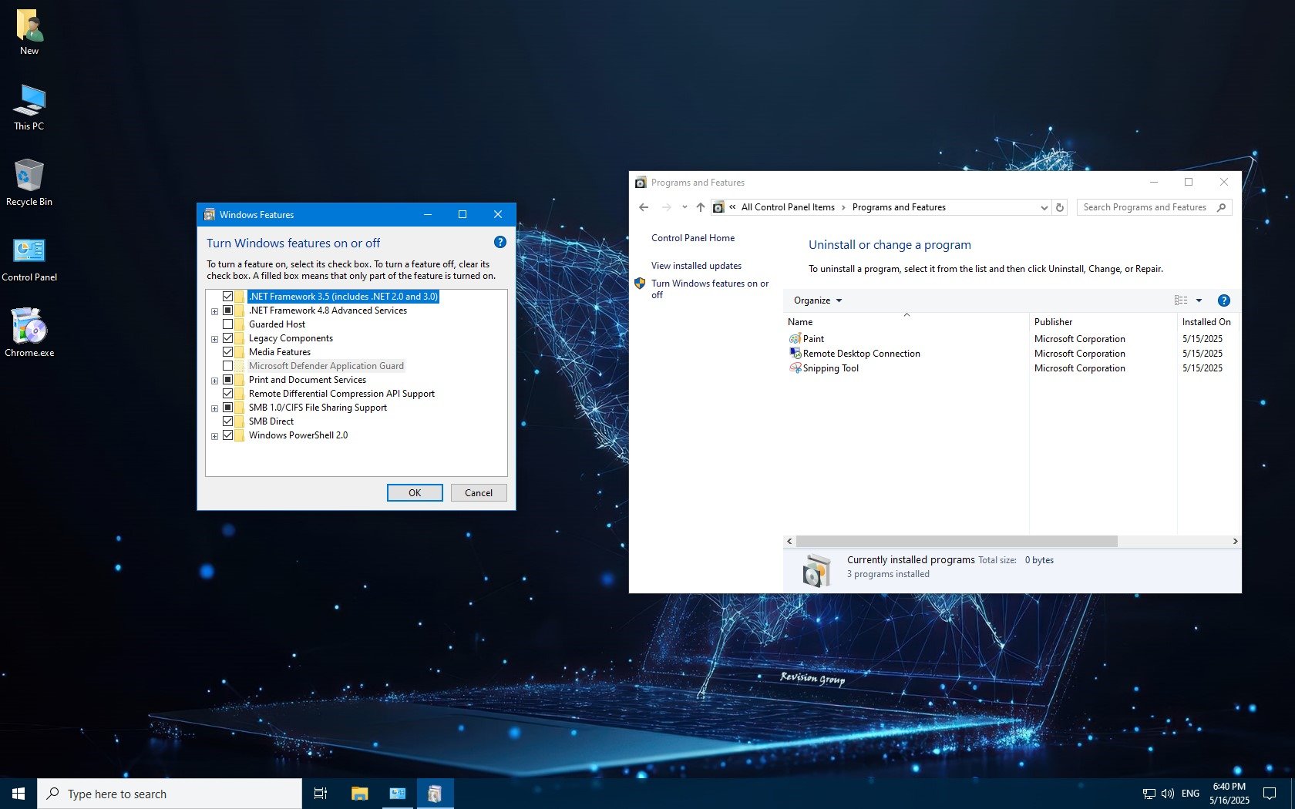Expand the Legacy Components tree node

pyautogui.click(x=214, y=339)
